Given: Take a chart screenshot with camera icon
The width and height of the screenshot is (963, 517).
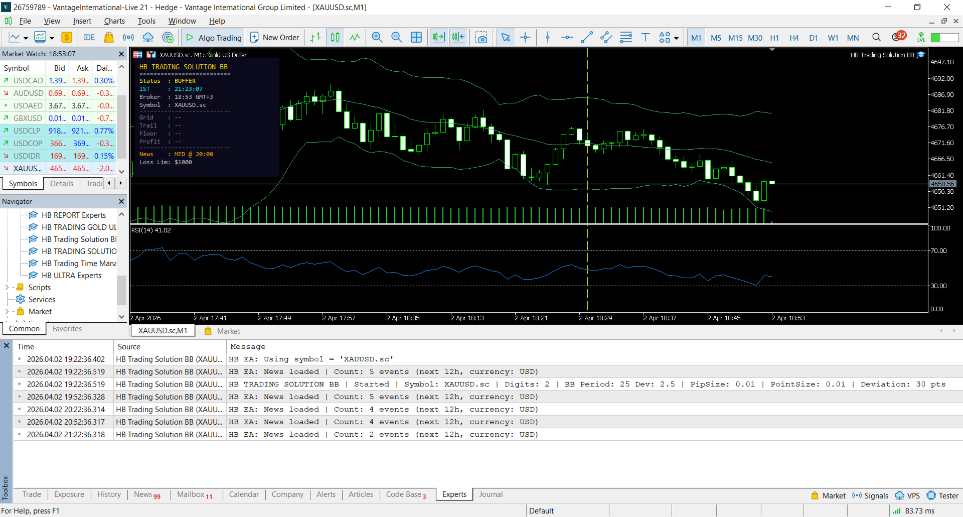Looking at the screenshot, I should (x=481, y=38).
